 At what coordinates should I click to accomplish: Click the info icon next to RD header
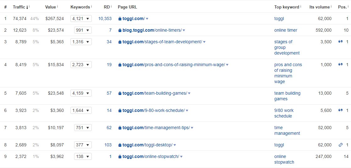[x=111, y=7]
